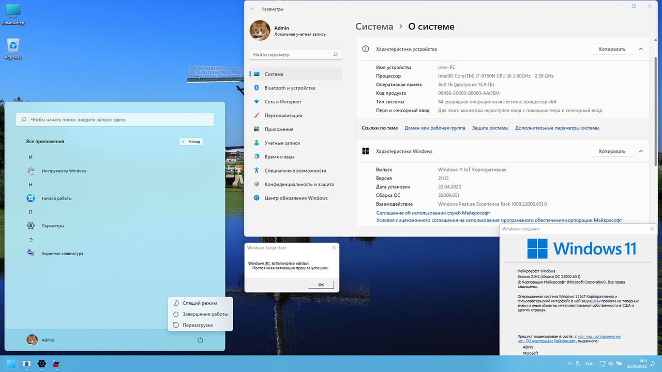Focus the Start menu search box
Screen dimensions: 662x372
pyautogui.click(x=115, y=119)
